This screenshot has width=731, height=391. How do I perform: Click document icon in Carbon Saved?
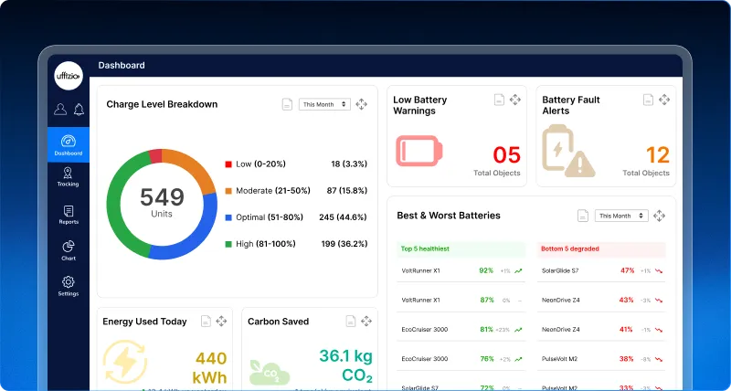click(351, 321)
